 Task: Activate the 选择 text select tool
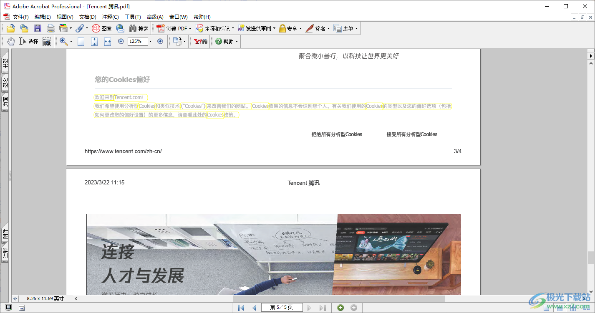point(28,41)
